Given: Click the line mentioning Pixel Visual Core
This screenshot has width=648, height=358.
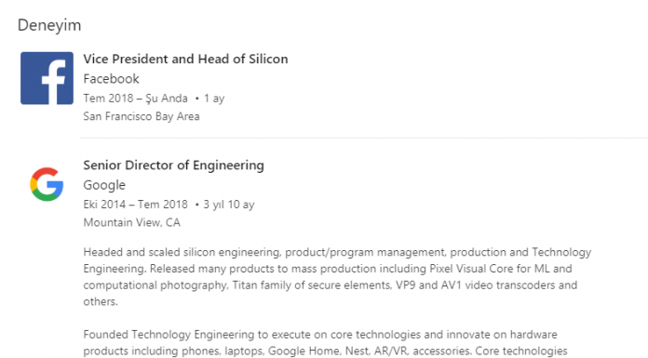Looking at the screenshot, I should [x=328, y=269].
